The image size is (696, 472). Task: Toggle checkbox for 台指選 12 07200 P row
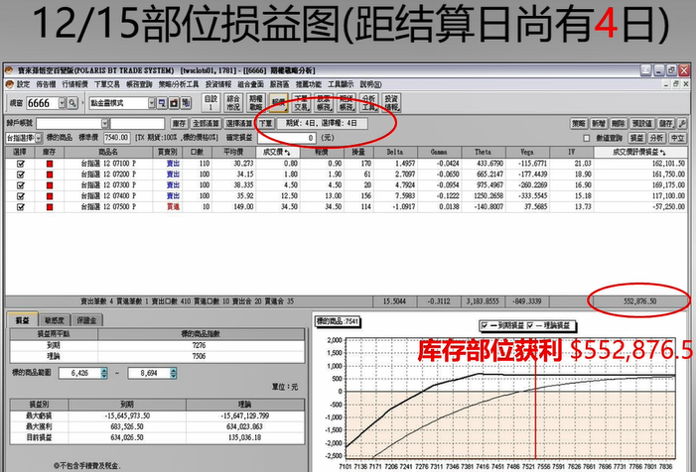(x=21, y=175)
